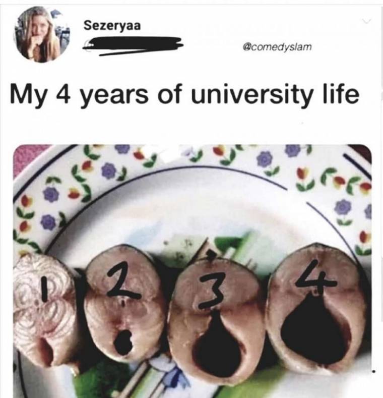Click the small dark spot on slice 2
This screenshot has height=398, width=383.
(123, 343)
